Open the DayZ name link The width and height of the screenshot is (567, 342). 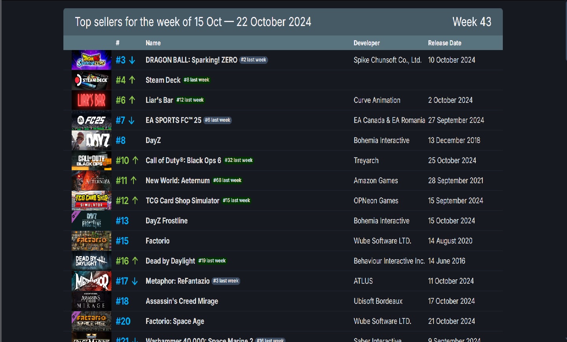[x=153, y=140]
